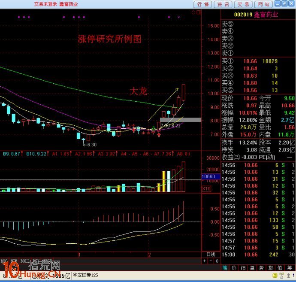Select the ROC indicator tab
Viewport: 296px width, 282px height.
(x=4, y=261)
